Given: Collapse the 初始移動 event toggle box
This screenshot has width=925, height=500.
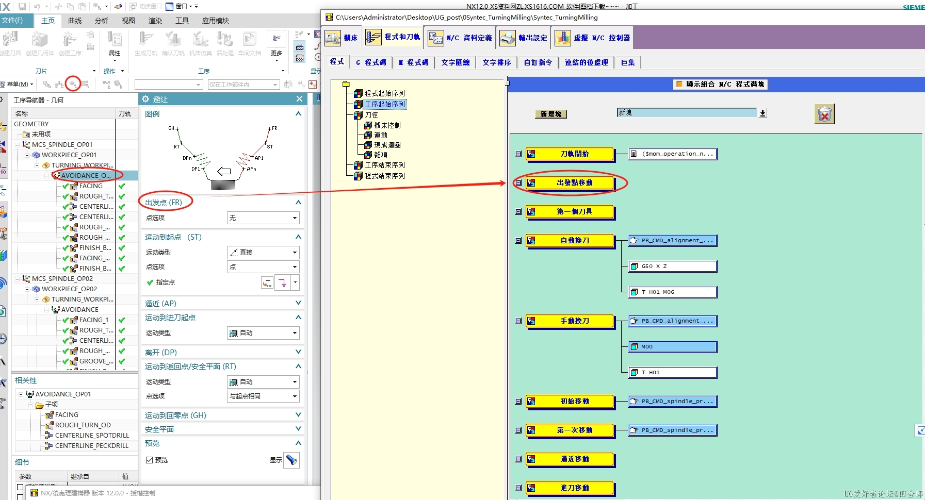Looking at the screenshot, I should [x=518, y=401].
